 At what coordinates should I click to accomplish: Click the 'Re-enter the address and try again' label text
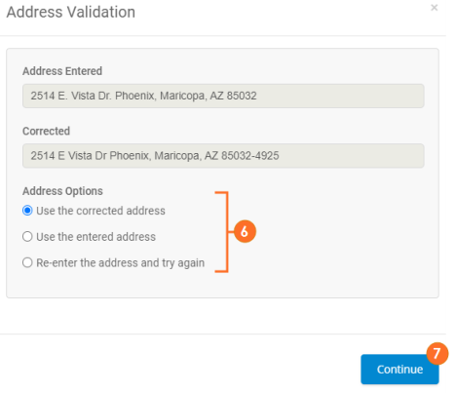pyautogui.click(x=121, y=263)
